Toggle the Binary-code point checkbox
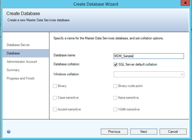The width and height of the screenshot is (192, 140). (x=115, y=86)
